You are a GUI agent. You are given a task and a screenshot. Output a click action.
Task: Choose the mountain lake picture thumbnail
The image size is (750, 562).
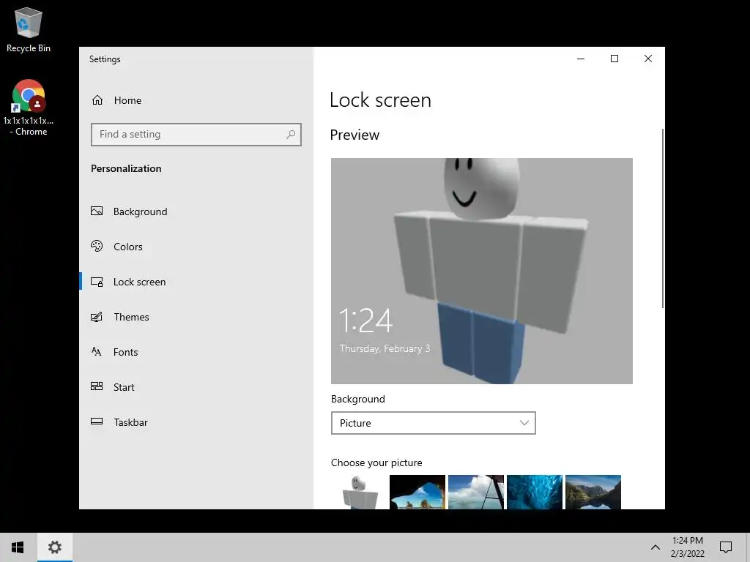pyautogui.click(x=593, y=492)
